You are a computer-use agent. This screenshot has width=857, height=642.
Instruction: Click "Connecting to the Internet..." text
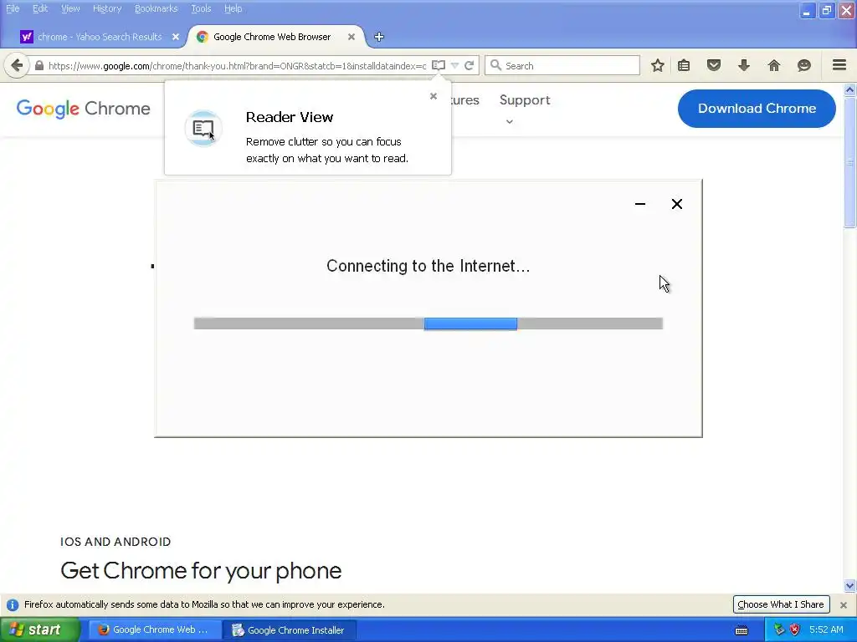428,266
